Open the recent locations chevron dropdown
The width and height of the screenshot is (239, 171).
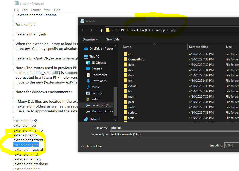96,30
